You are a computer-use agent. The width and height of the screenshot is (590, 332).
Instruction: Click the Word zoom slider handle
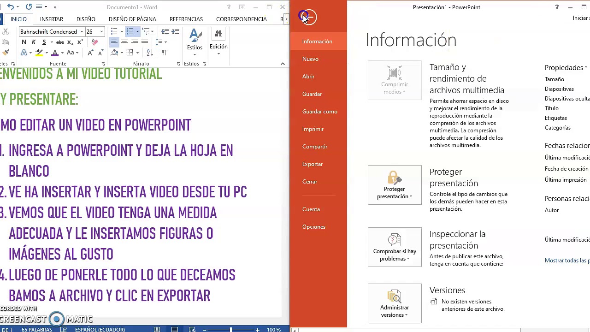coord(230,329)
